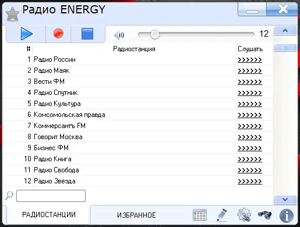300x227 pixels.
Task: Open settings with the gear icon
Action: click(x=244, y=215)
